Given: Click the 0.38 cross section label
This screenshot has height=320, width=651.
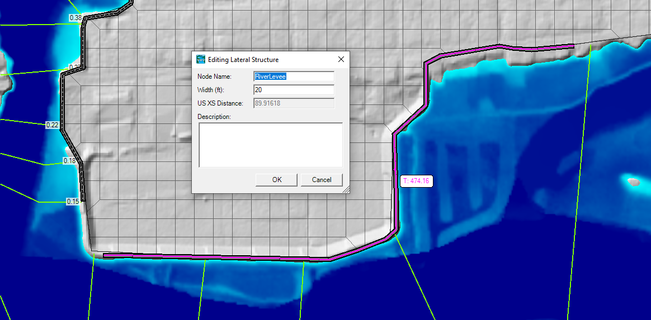Looking at the screenshot, I should (76, 17).
